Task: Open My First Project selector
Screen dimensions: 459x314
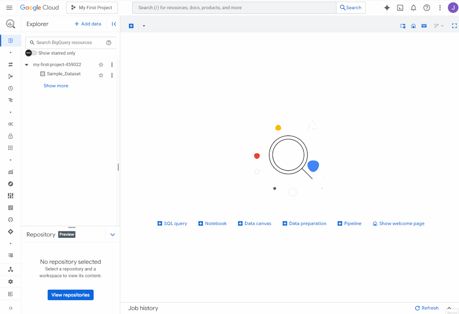Action: pos(92,8)
